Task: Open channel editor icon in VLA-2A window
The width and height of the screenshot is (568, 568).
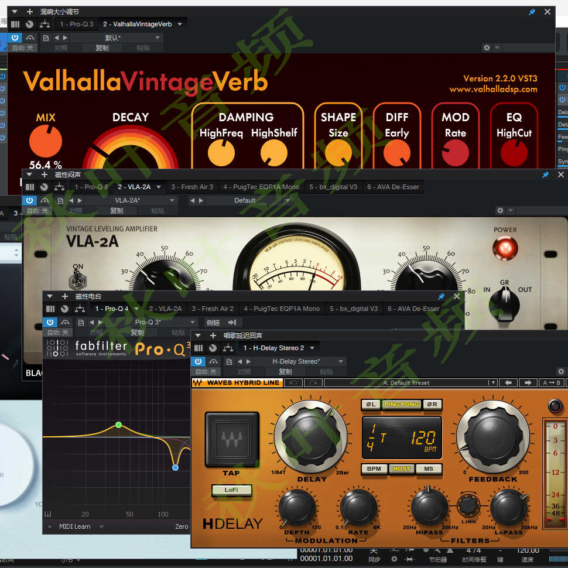Action: click(x=30, y=187)
